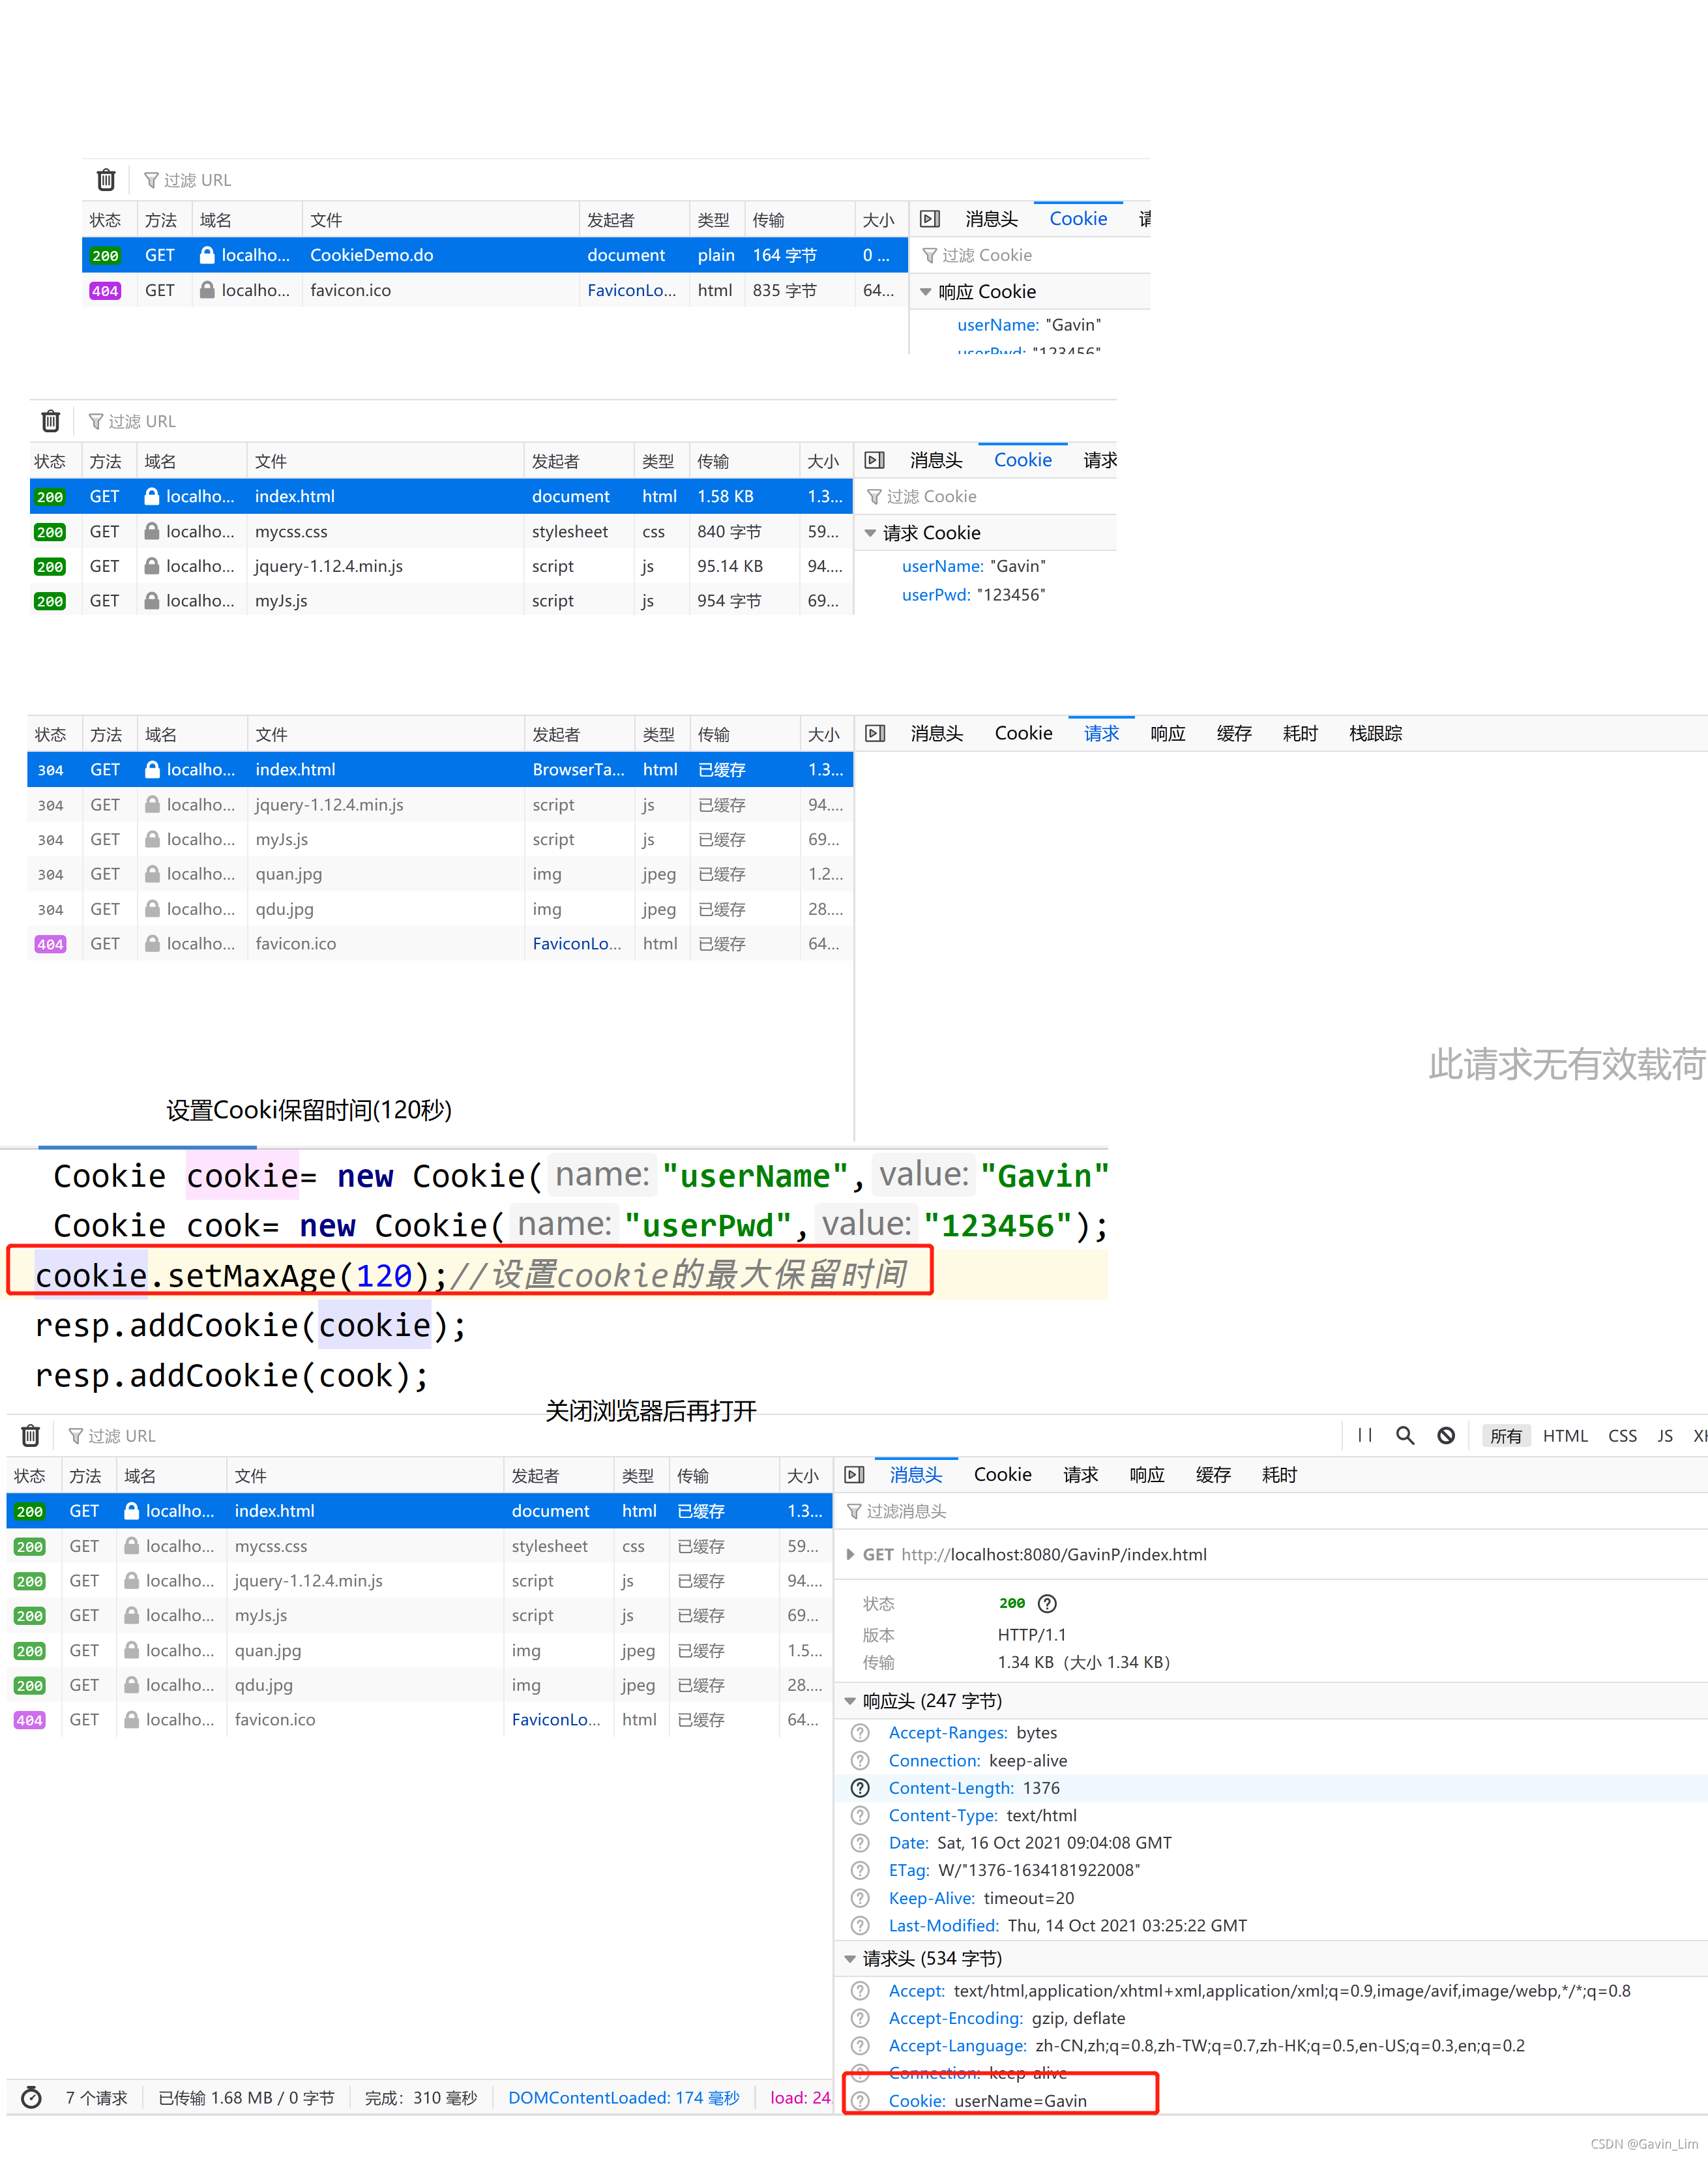The height and width of the screenshot is (2157, 1708).
Task: Select the myJs.js 954 字节 request row
Action: 440,600
